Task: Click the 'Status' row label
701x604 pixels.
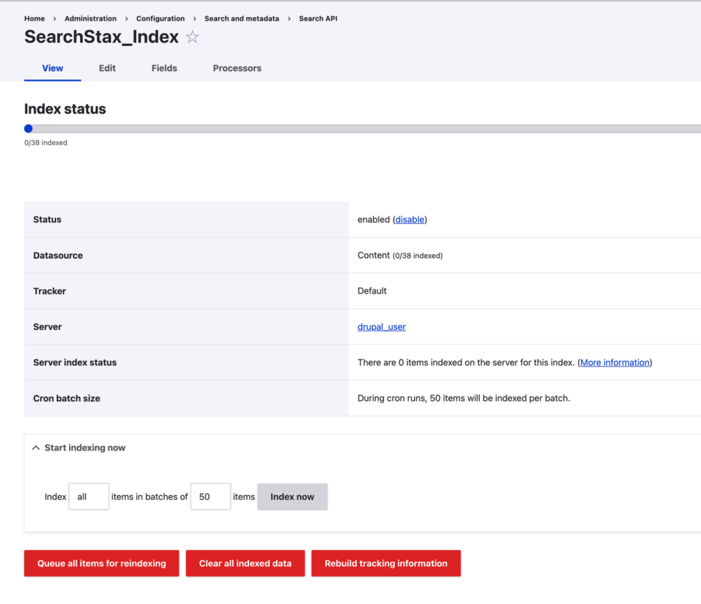Action: click(47, 220)
